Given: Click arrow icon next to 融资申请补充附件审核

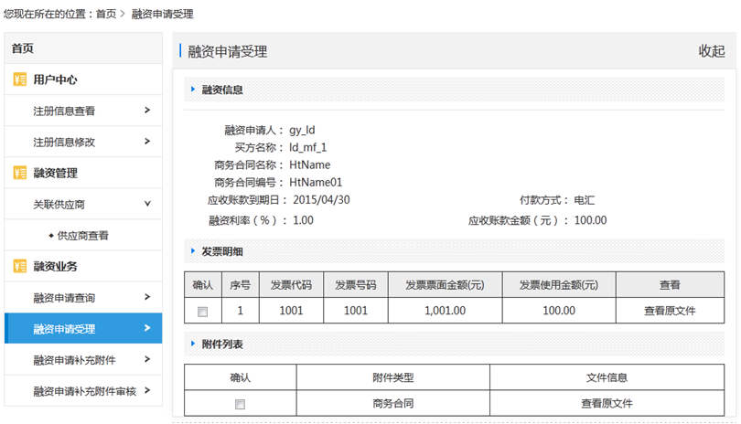Looking at the screenshot, I should (147, 391).
